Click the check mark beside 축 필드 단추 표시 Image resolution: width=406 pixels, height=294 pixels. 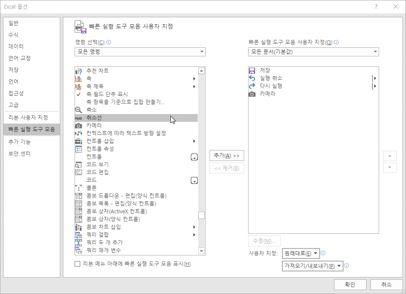(x=79, y=94)
